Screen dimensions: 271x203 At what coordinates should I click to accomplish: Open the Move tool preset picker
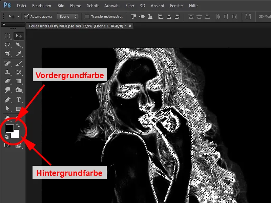coord(18,17)
